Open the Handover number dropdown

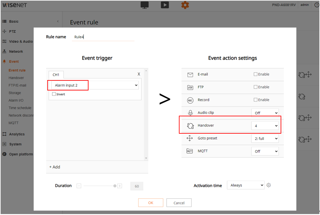(265, 126)
